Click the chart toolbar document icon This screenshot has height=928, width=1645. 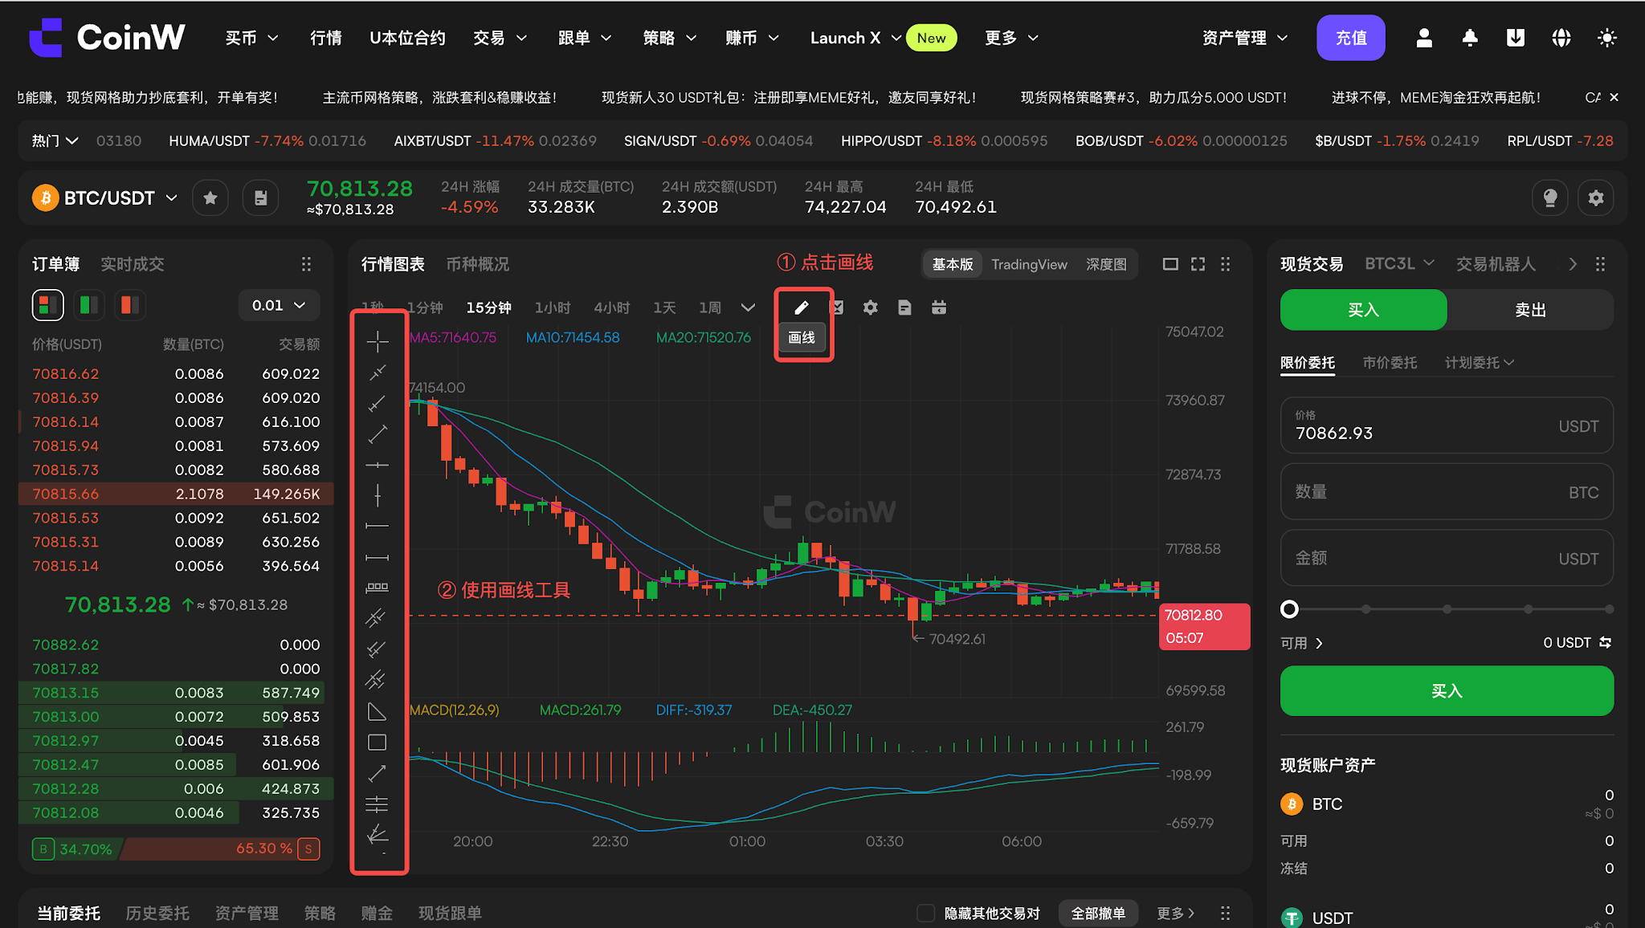click(x=904, y=307)
